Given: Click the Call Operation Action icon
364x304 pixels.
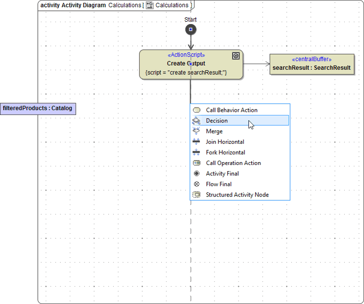Looking at the screenshot, I should [x=197, y=163].
